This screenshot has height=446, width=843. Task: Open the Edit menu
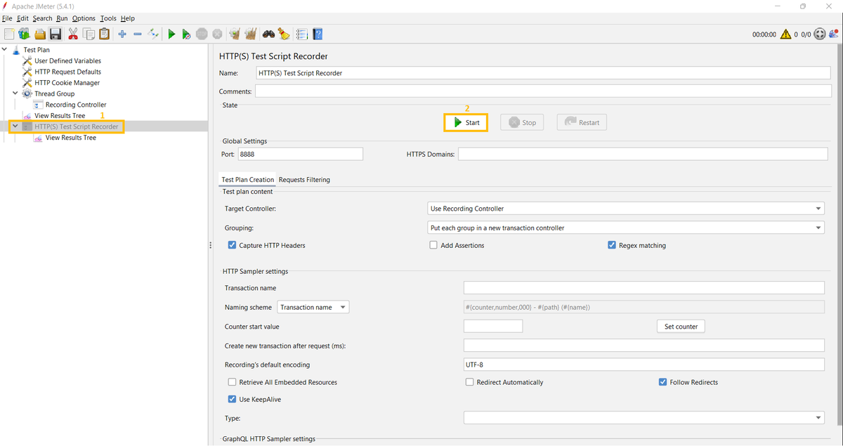point(22,18)
